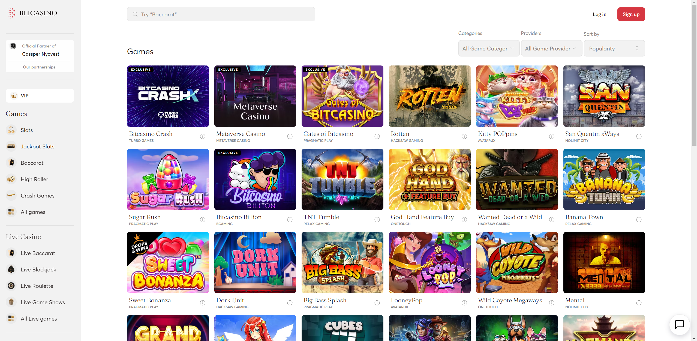The image size is (697, 341).
Task: Click the Bitcasino logo icon
Action: pyautogui.click(x=11, y=13)
